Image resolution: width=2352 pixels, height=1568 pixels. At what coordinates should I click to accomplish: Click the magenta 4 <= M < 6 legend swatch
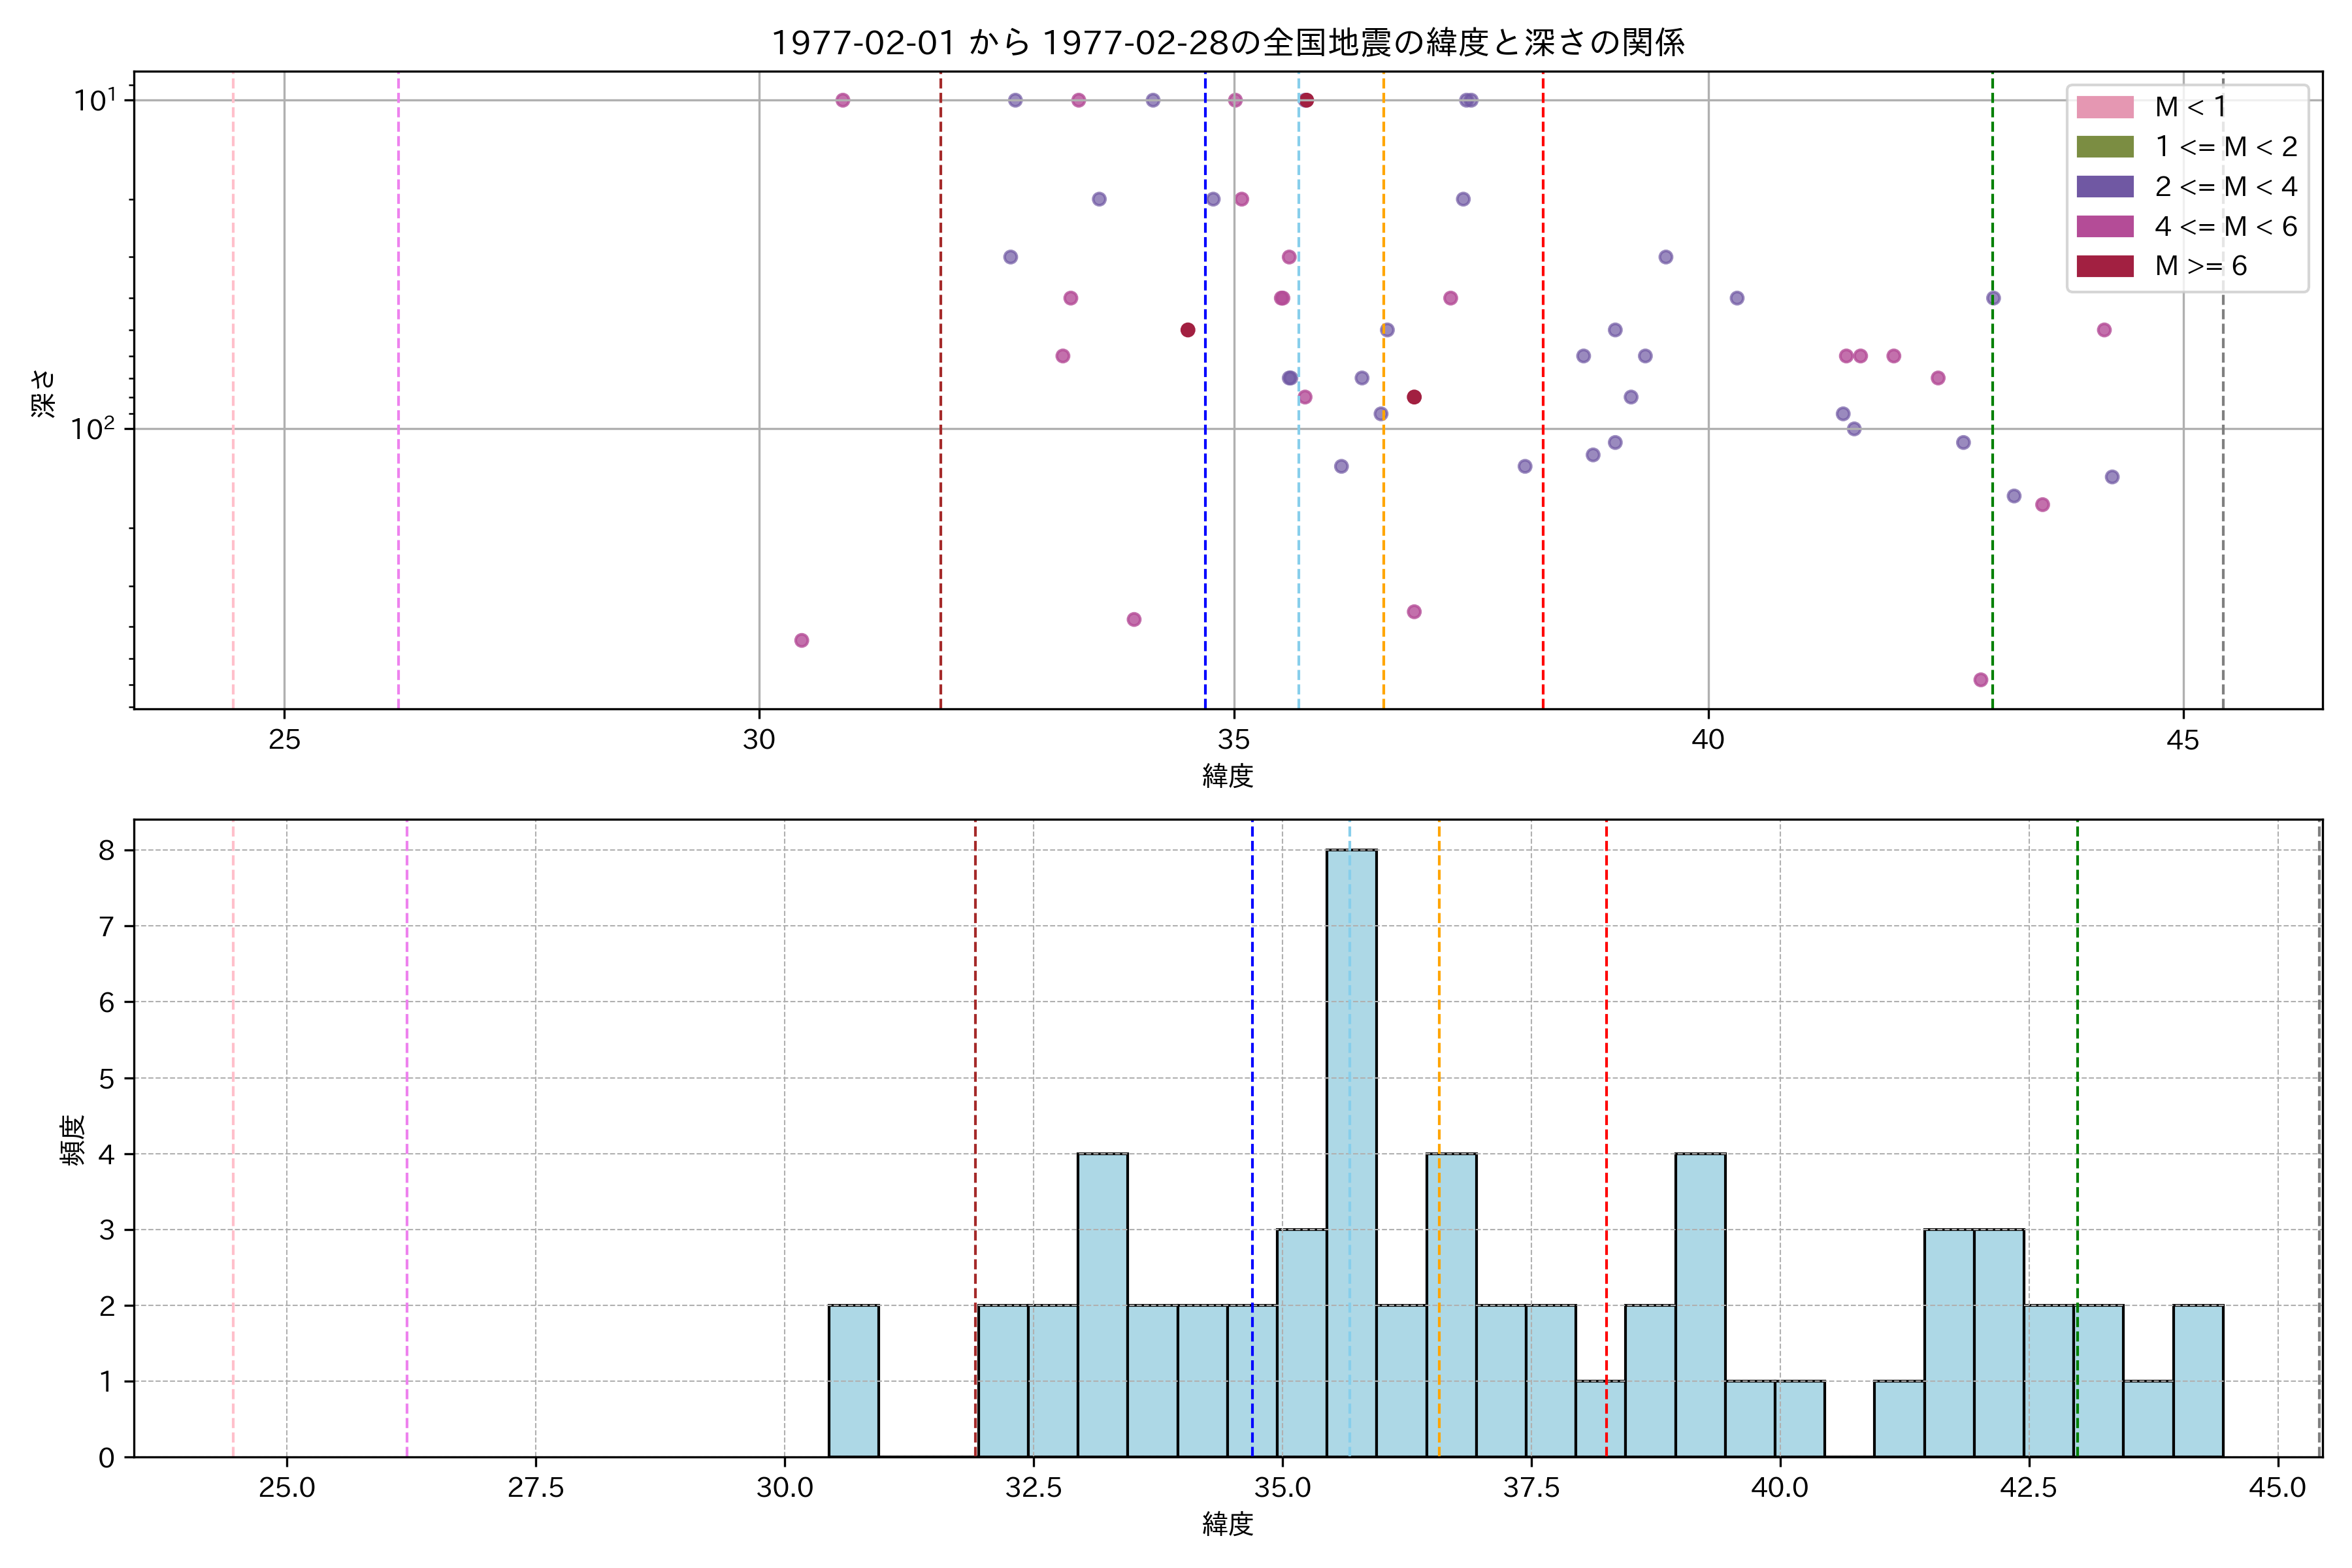point(2105,227)
